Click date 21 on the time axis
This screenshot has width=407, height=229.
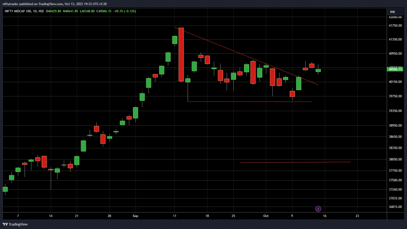point(77,216)
